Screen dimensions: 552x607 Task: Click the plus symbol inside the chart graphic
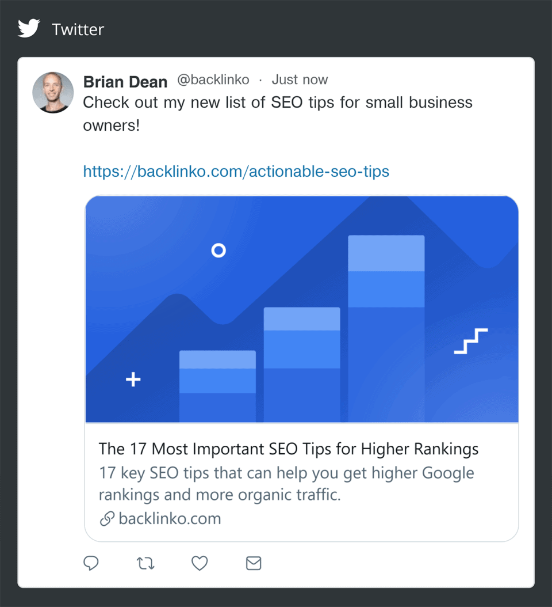click(x=133, y=379)
